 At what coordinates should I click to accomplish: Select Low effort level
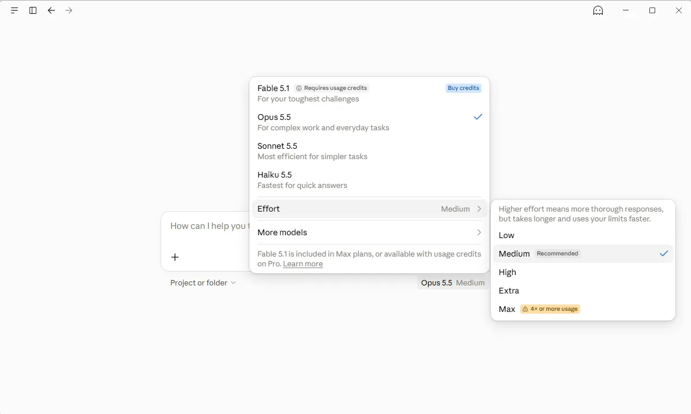pos(582,235)
